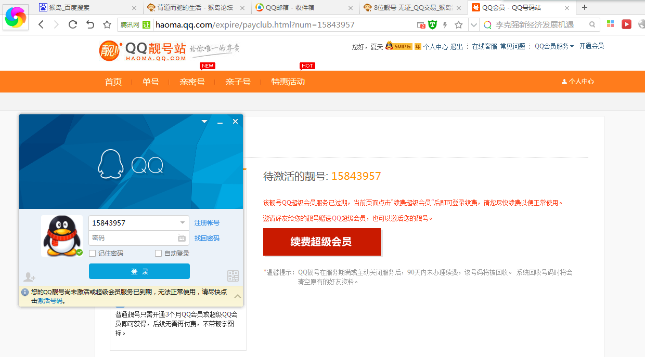645x357 pixels.
Task: Switch to the 猴岛_百度搜索 tab
Action: click(89, 8)
